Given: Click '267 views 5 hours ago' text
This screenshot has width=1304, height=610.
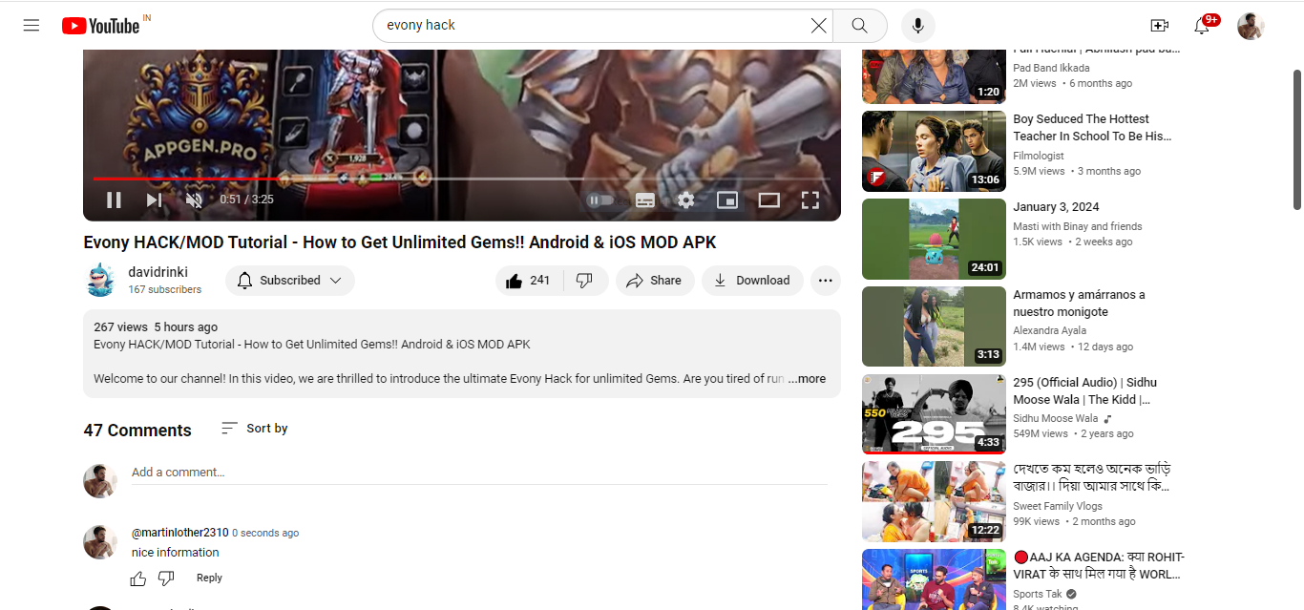Looking at the screenshot, I should pyautogui.click(x=156, y=326).
